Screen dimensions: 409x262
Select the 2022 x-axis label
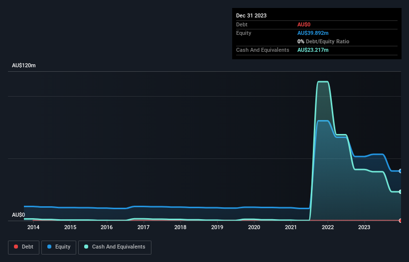click(x=328, y=227)
